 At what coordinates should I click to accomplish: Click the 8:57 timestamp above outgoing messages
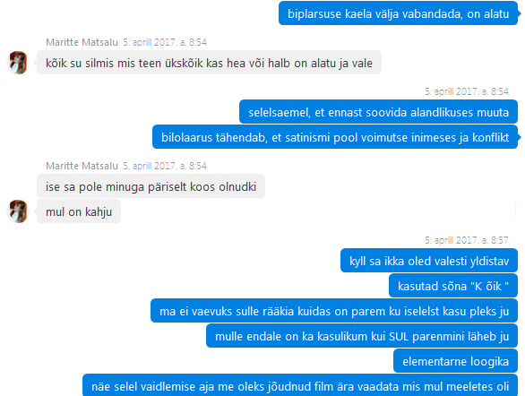467,240
